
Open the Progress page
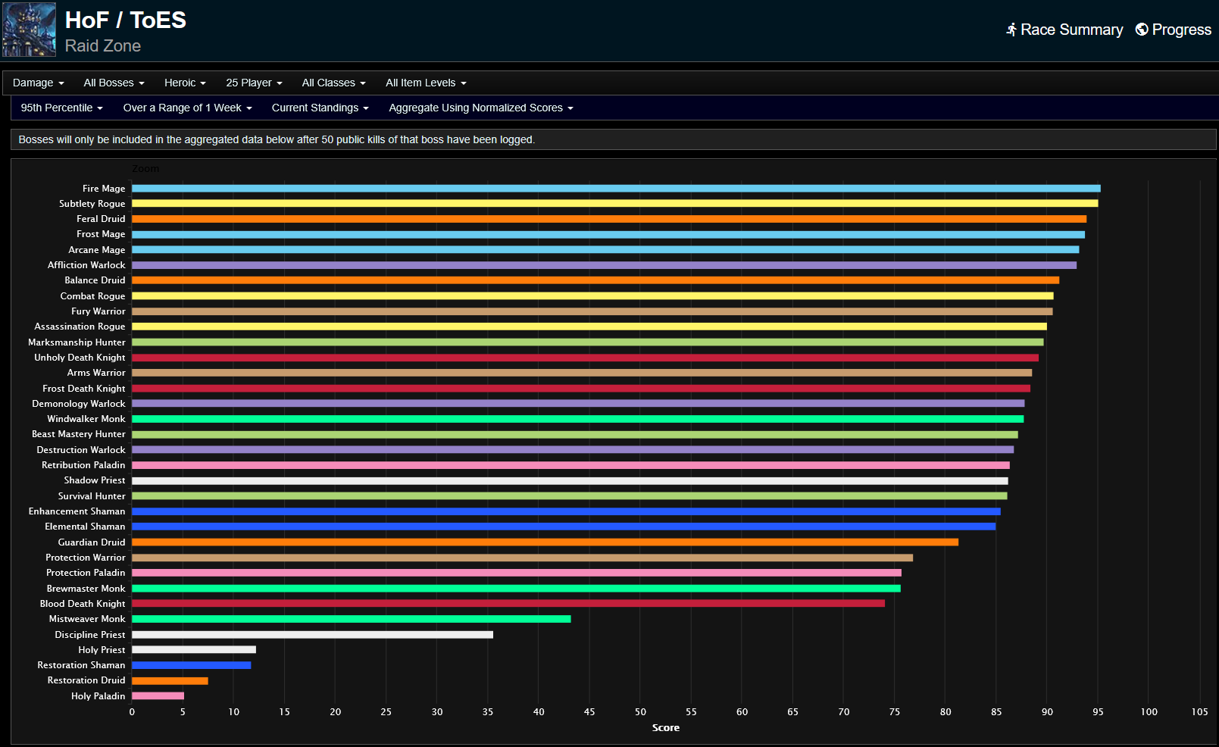1180,30
